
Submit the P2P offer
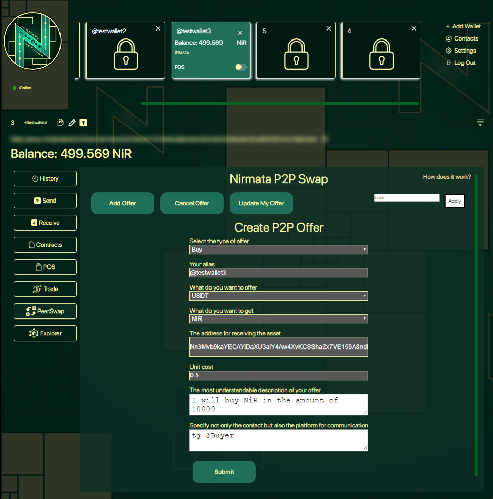(x=224, y=472)
